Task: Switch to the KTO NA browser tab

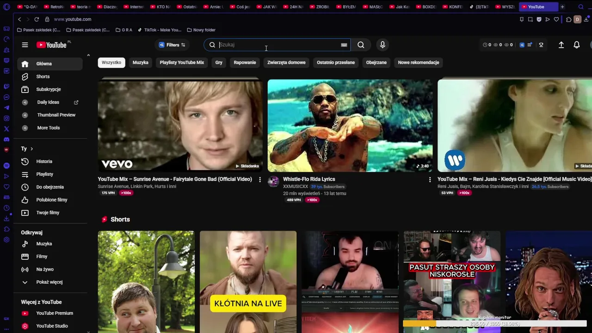Action: [160, 7]
